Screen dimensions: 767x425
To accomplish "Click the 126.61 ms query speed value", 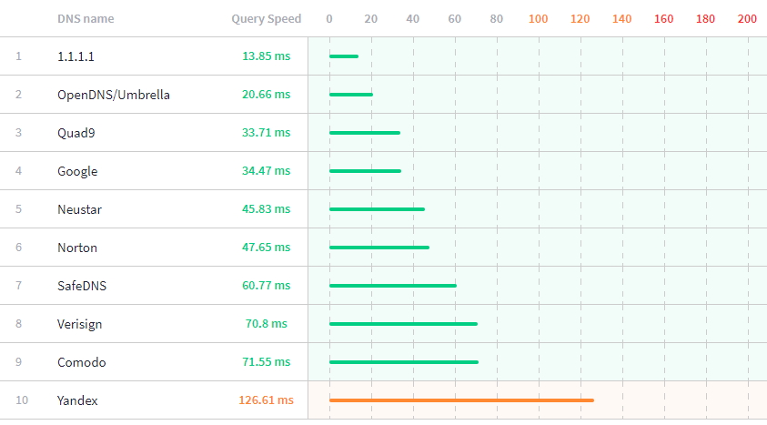I will pos(267,400).
